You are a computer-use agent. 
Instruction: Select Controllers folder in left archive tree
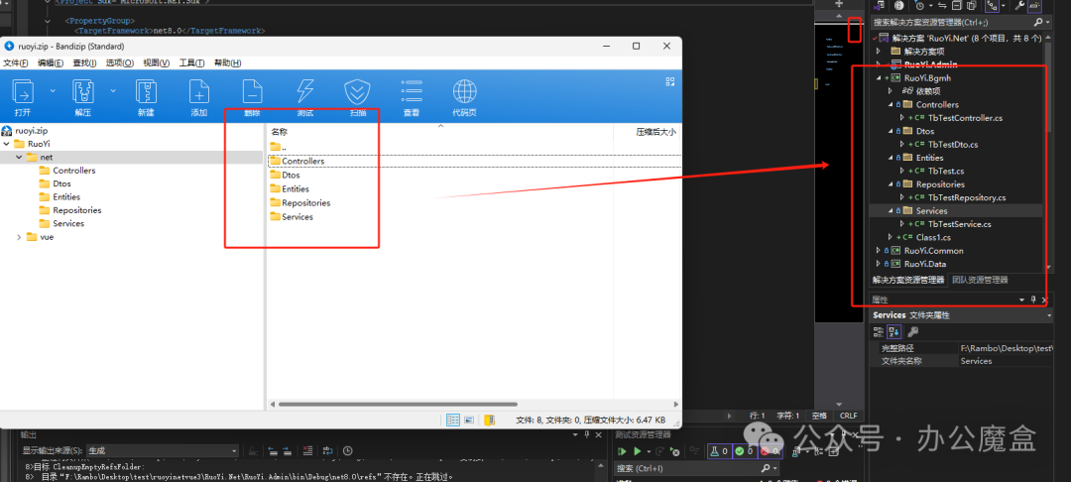click(x=67, y=171)
